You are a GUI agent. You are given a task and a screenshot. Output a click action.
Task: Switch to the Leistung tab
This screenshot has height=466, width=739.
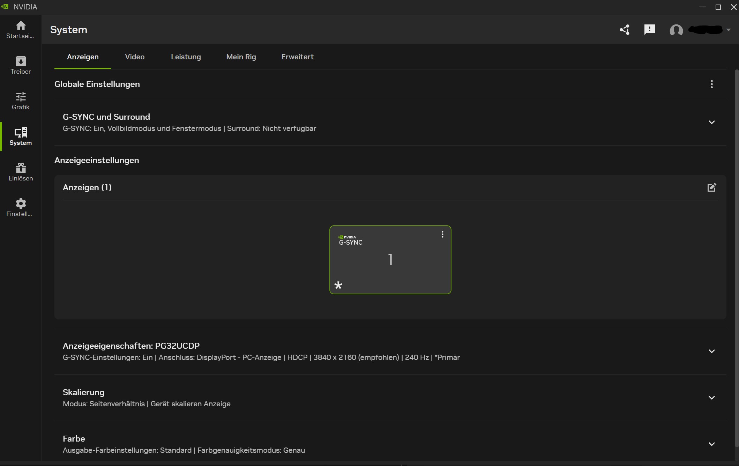[x=186, y=57]
